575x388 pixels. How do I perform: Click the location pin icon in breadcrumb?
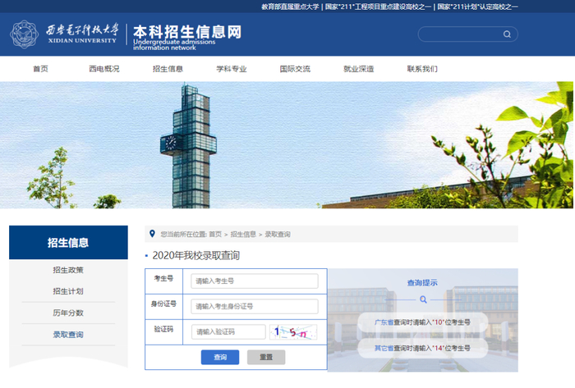point(152,234)
